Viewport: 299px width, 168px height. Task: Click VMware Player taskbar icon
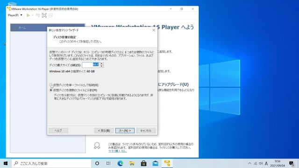coord(167,163)
